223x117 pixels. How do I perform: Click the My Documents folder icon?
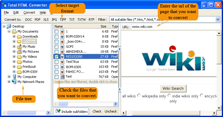point(14,31)
